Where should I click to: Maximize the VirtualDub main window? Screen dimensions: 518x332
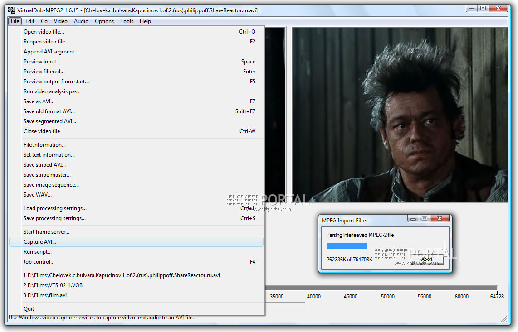pyautogui.click(x=483, y=8)
